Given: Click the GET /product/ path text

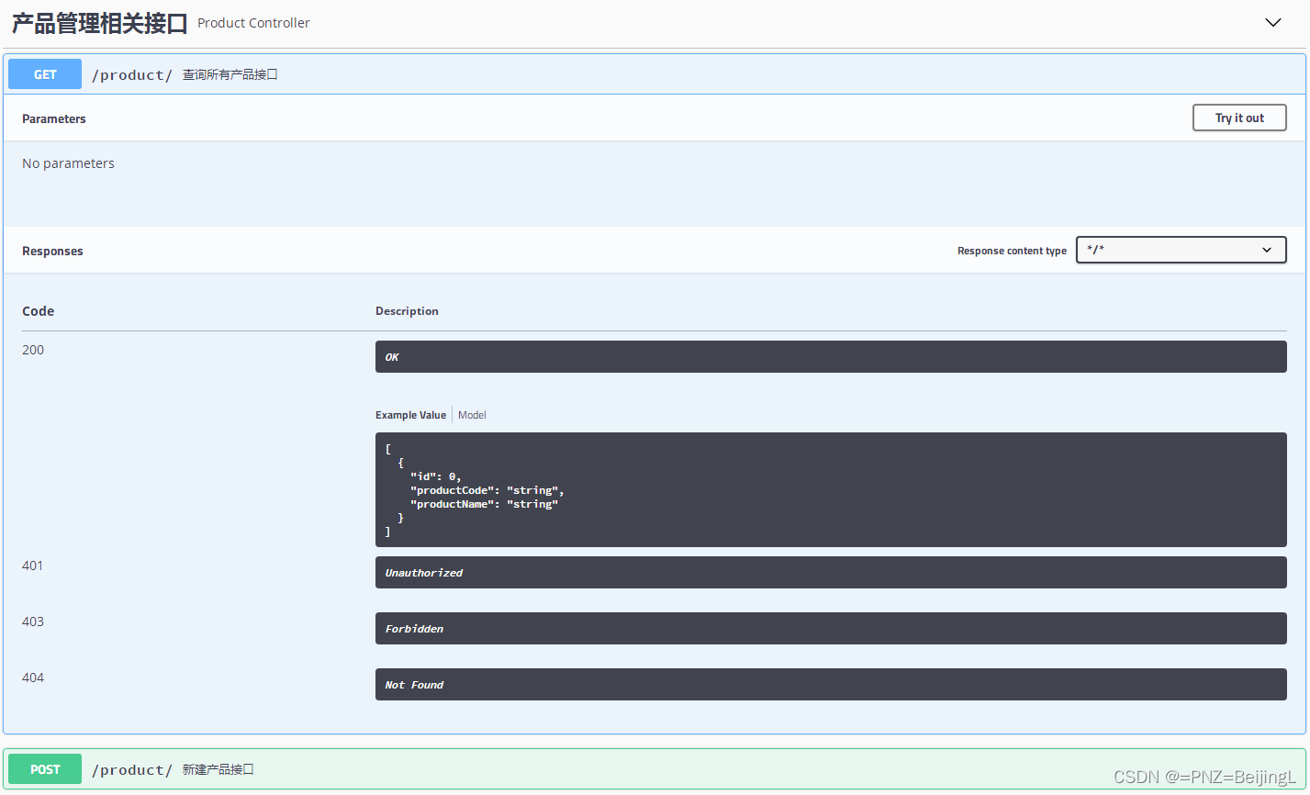Looking at the screenshot, I should coord(131,75).
